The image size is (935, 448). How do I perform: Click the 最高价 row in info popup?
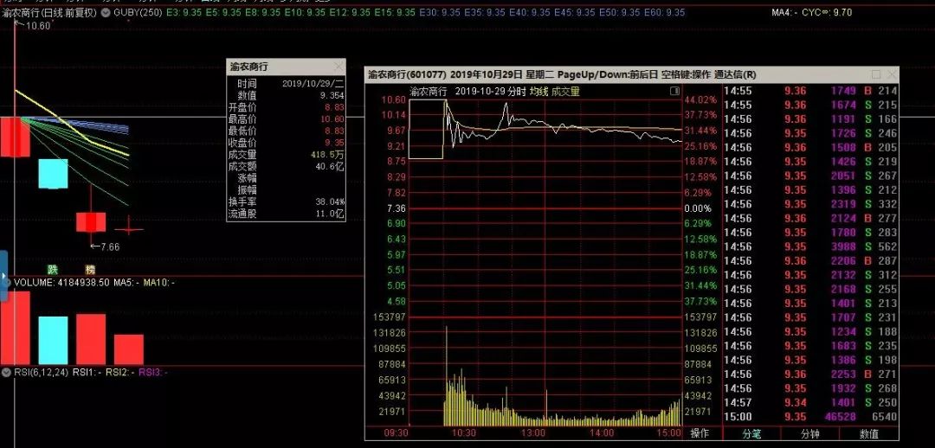pos(287,119)
